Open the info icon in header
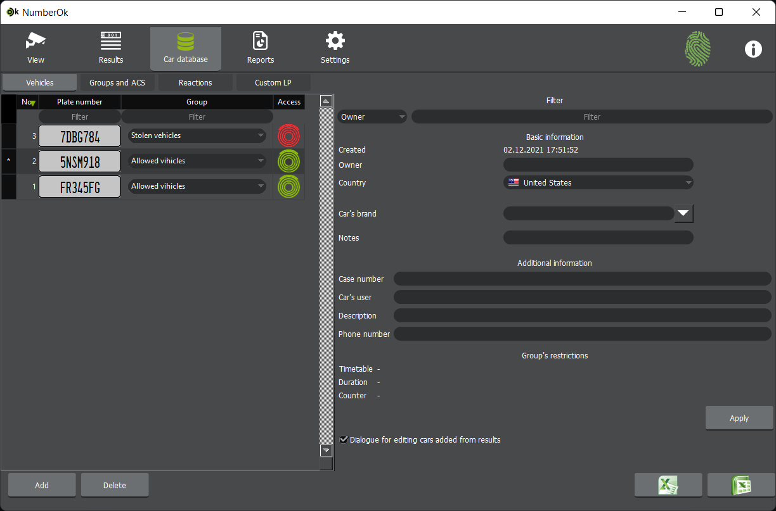 coord(753,49)
